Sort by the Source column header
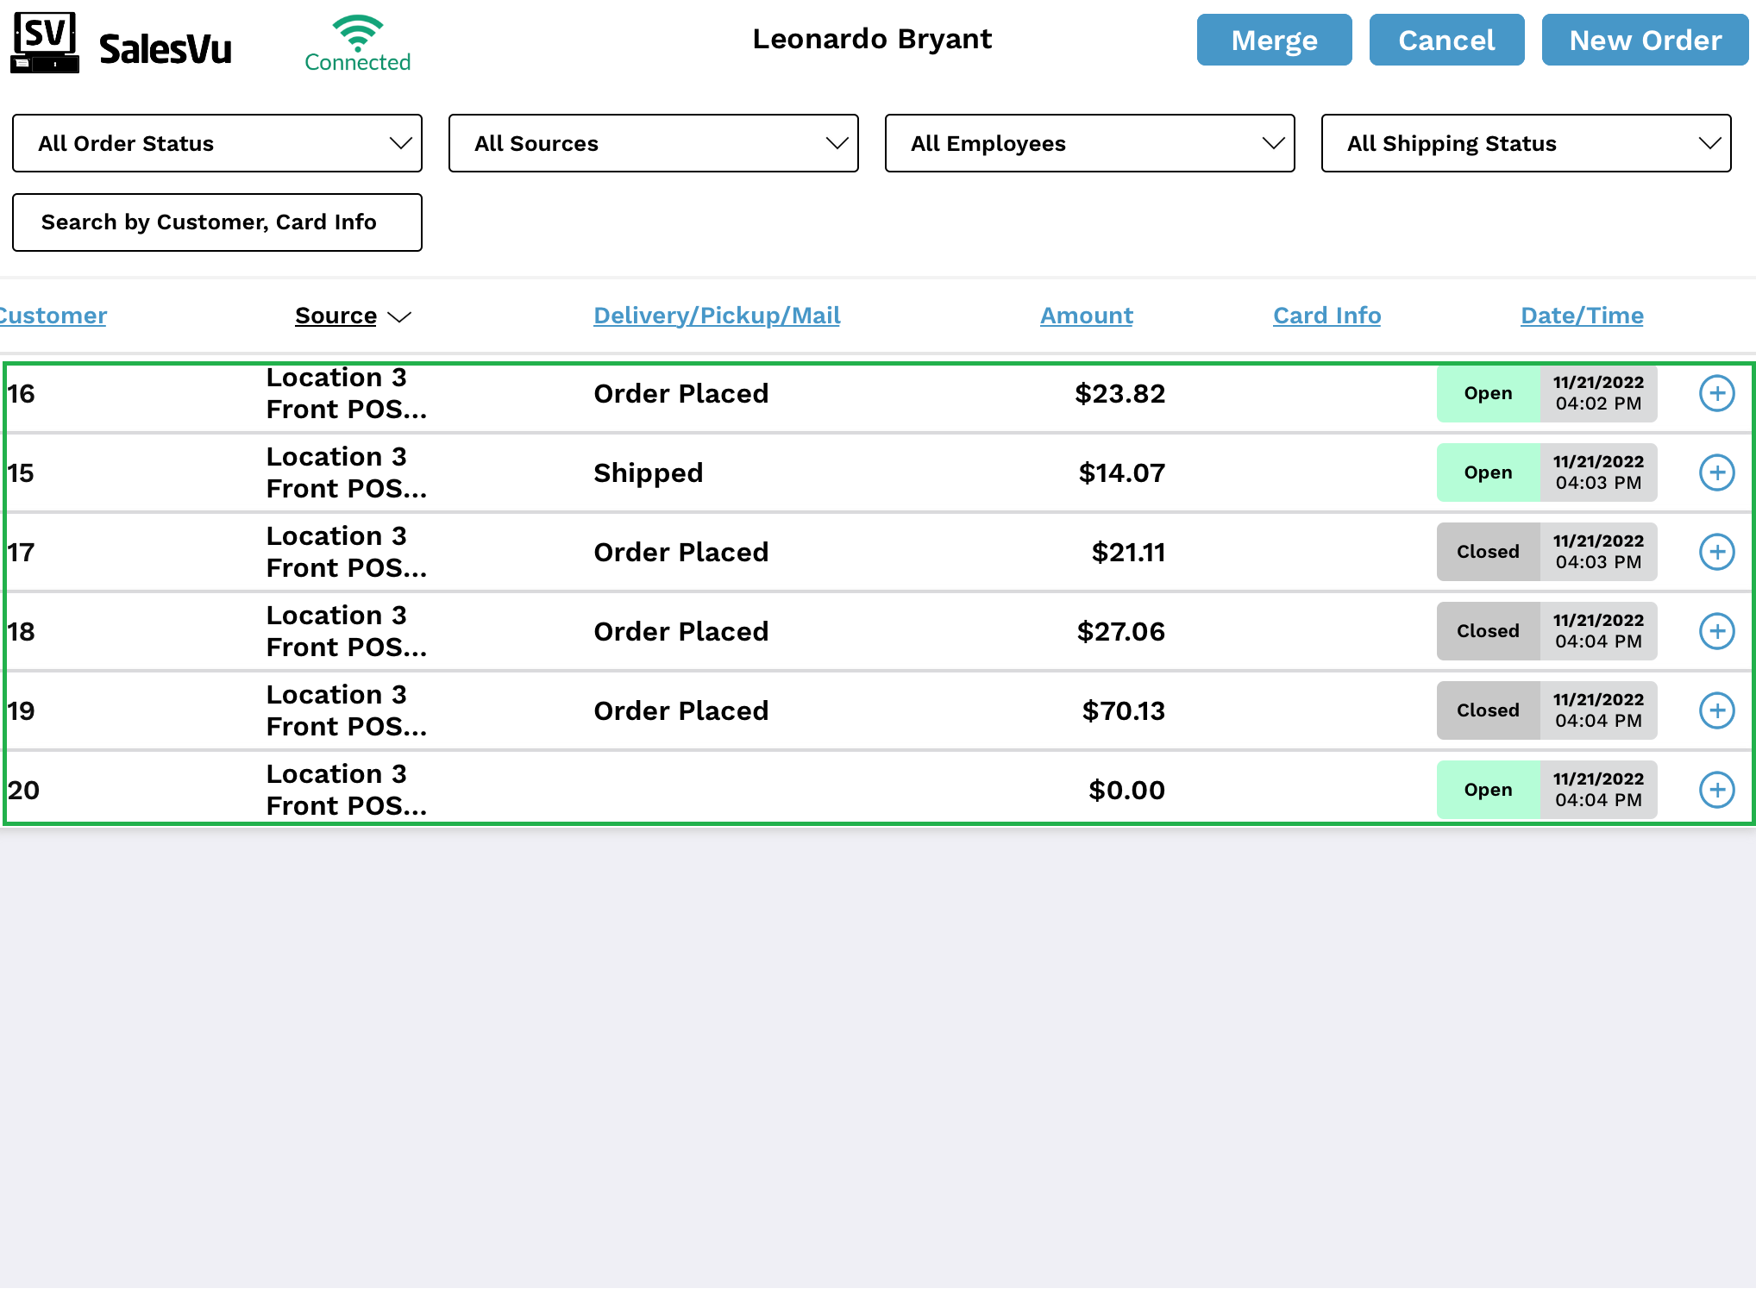The height and width of the screenshot is (1295, 1756). tap(336, 316)
